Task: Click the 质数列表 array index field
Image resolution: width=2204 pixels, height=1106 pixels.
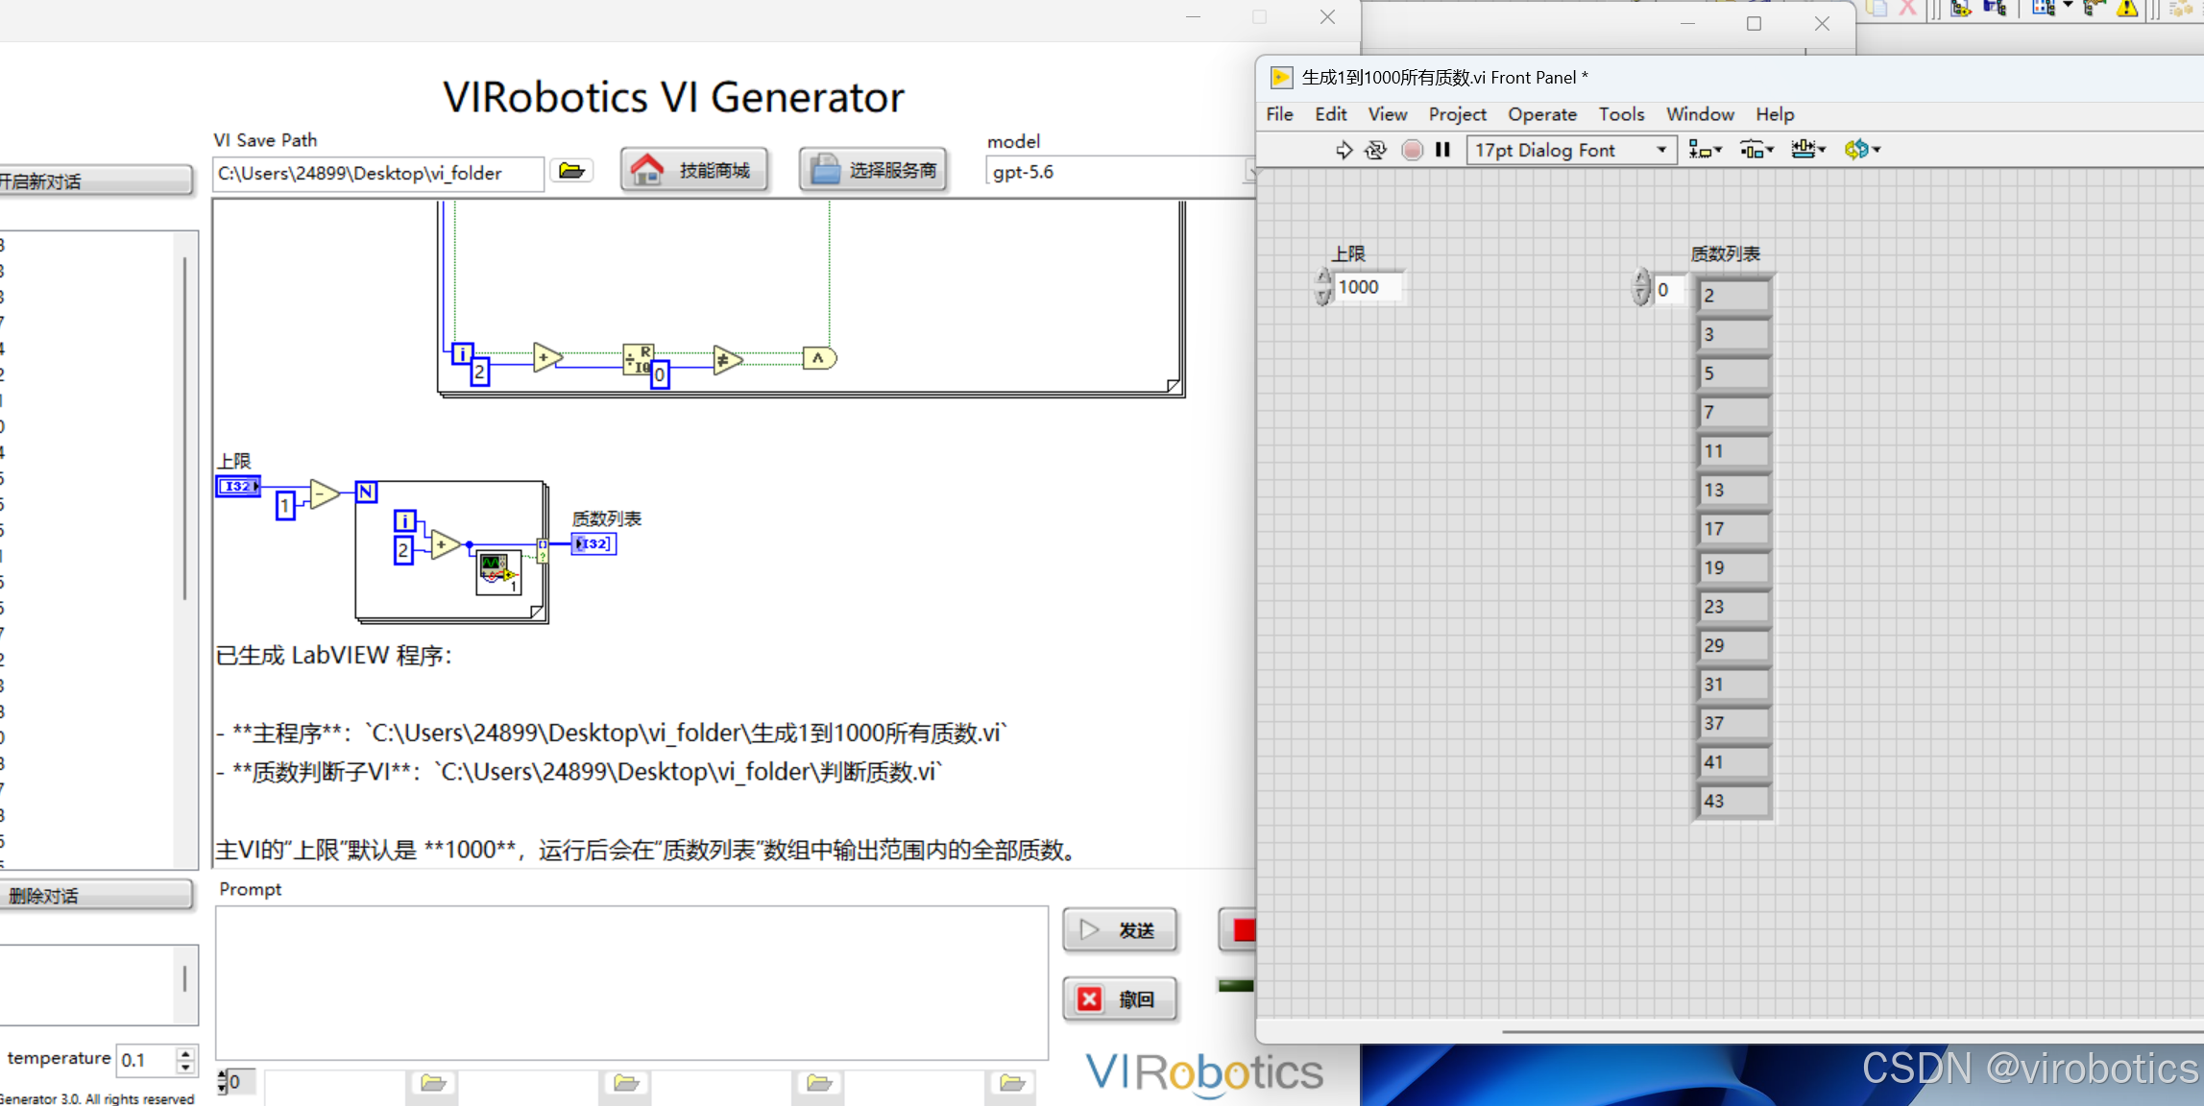Action: (x=1669, y=289)
